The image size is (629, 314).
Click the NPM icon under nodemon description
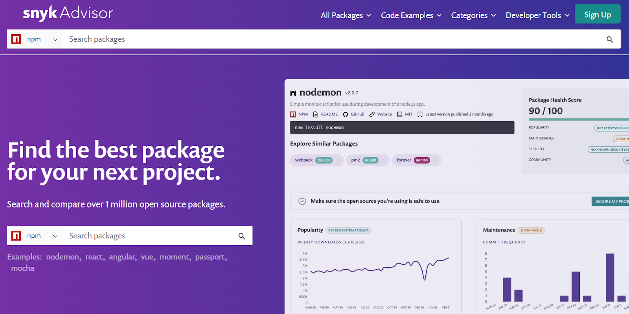click(293, 114)
